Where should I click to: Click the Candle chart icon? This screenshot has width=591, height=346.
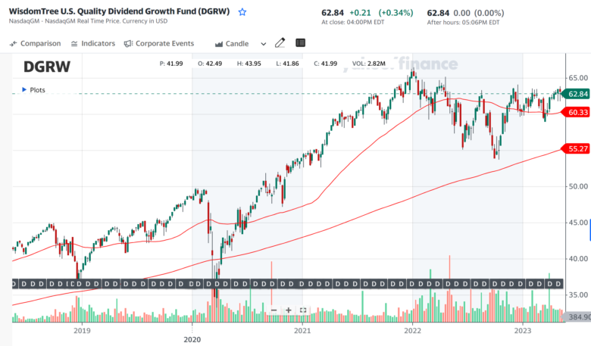219,44
